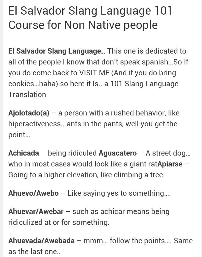Click the bold term "Ahuevar/Awebar"
Screen dimensions: 202x257
(36, 211)
